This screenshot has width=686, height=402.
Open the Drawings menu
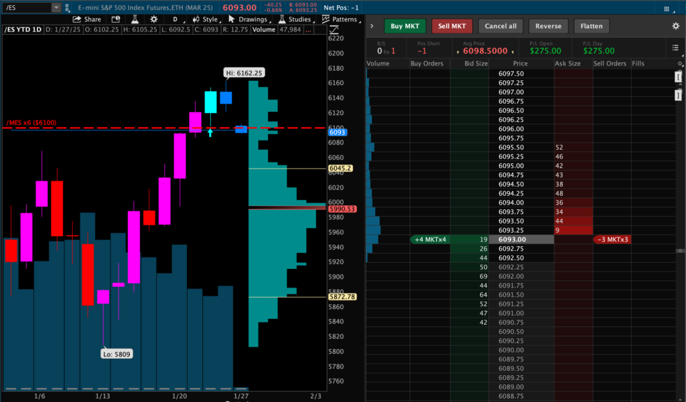coord(247,19)
